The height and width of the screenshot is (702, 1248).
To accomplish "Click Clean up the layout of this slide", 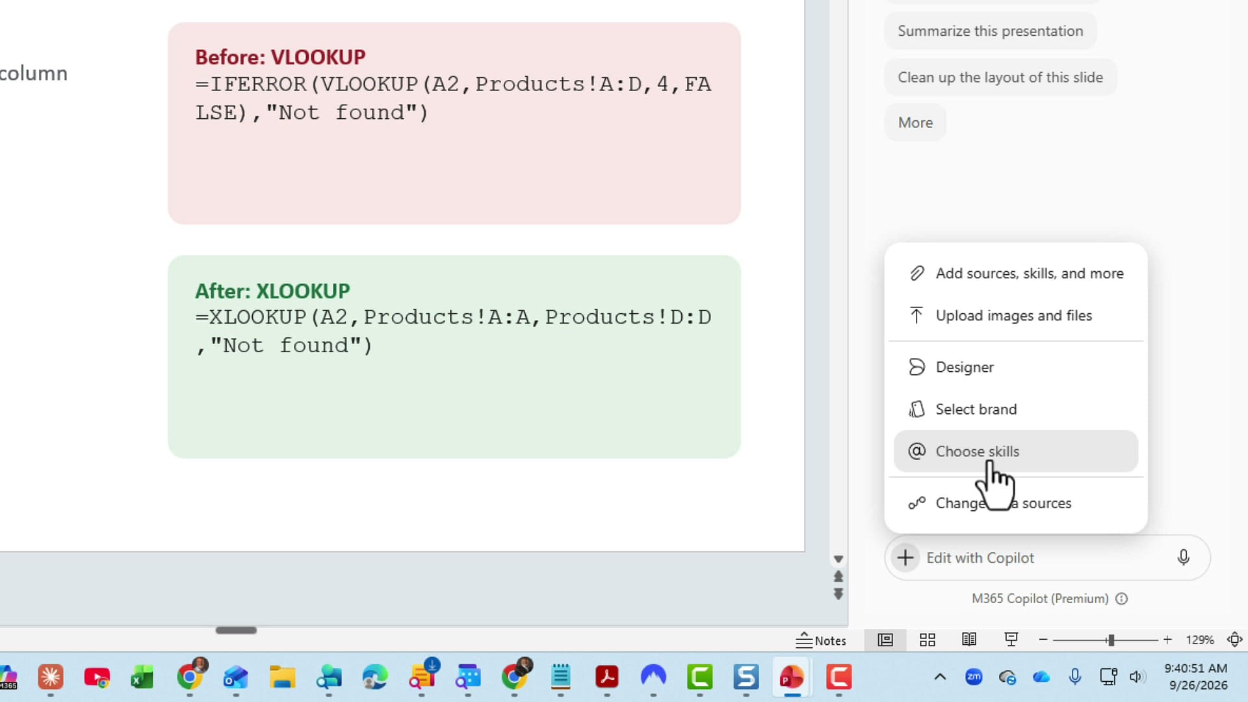I will click(1000, 77).
